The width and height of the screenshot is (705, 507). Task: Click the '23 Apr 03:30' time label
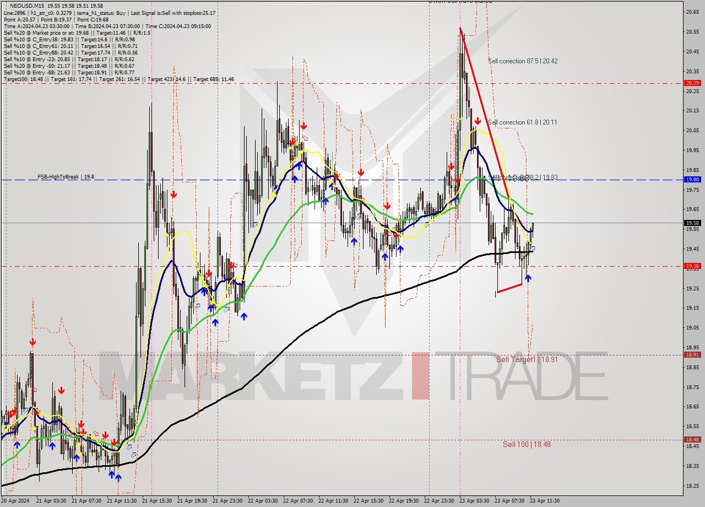tap(474, 501)
